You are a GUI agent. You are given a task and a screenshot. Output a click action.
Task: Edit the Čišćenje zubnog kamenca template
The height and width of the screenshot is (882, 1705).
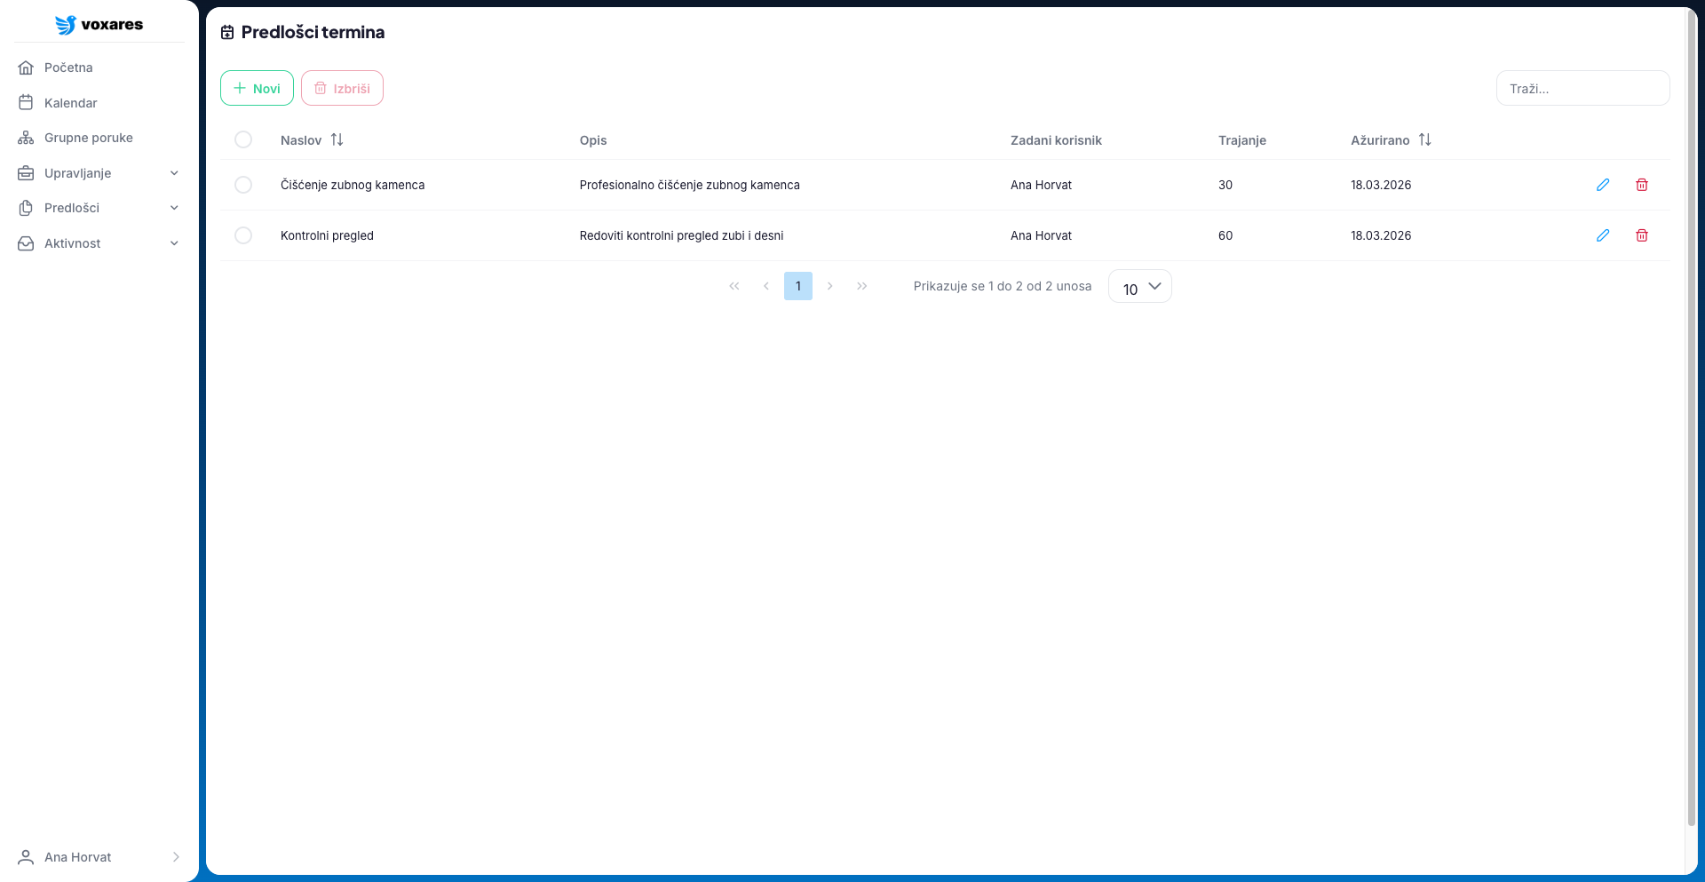(x=1602, y=185)
